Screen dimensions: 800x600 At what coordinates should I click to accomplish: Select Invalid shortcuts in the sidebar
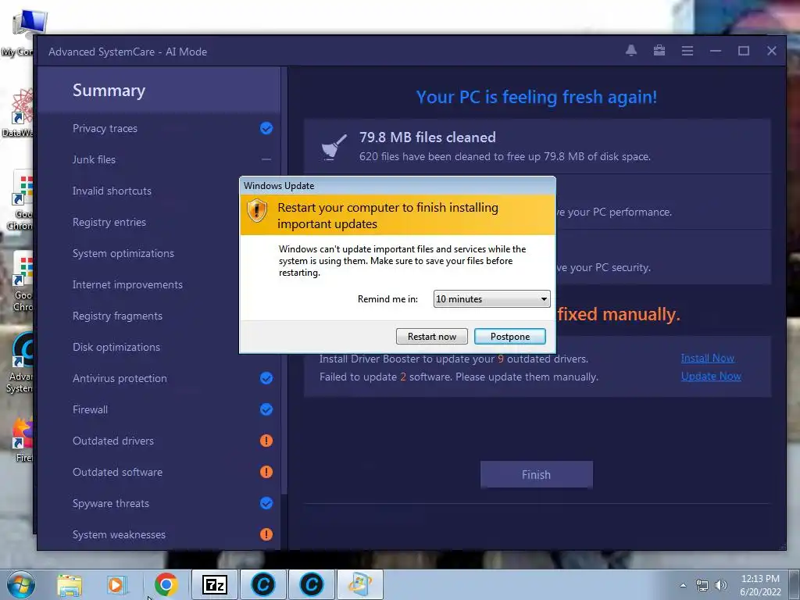pos(112,191)
